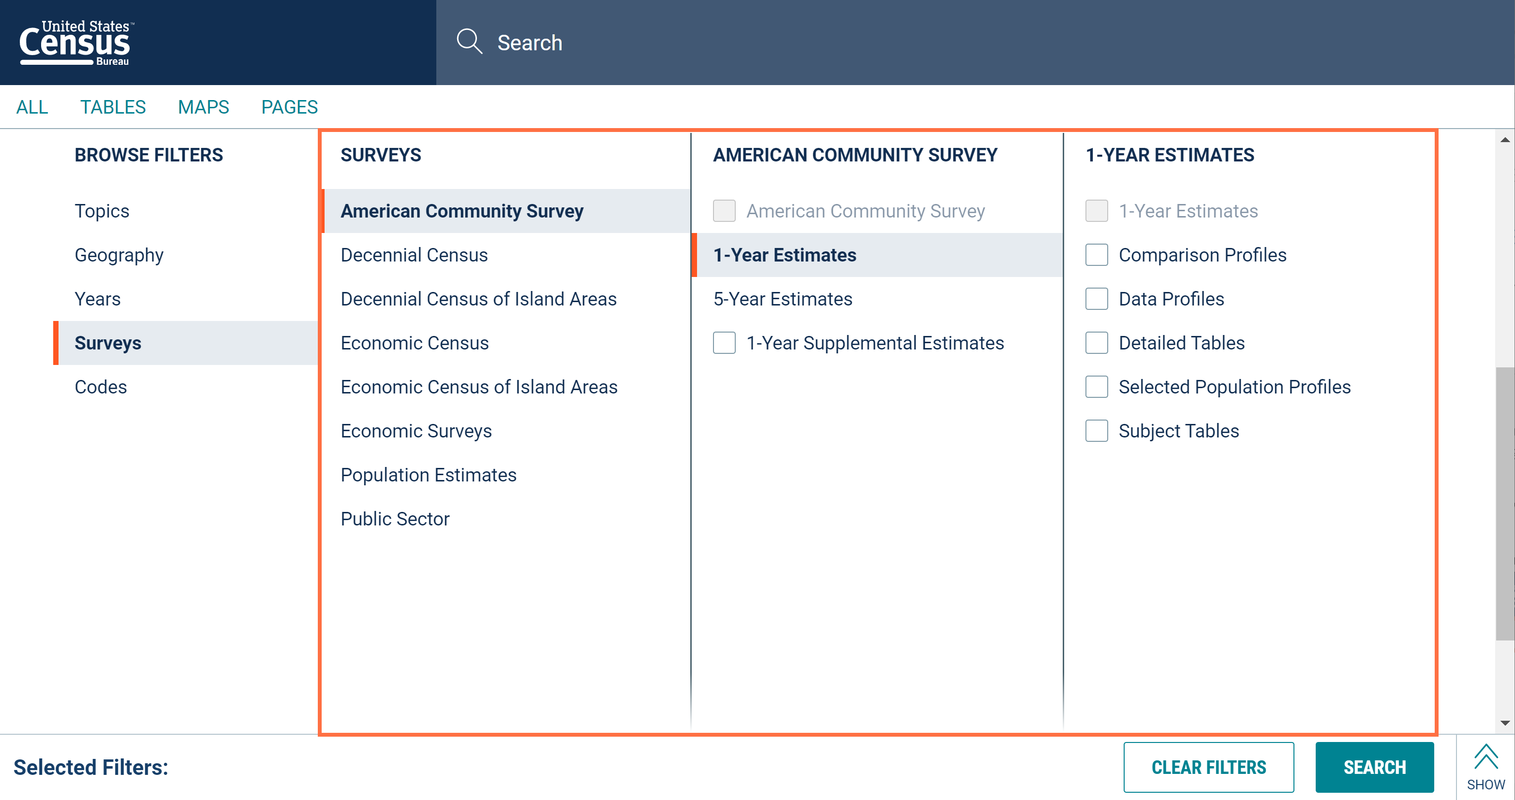Check the American Community Survey checkbox
The height and width of the screenshot is (800, 1515).
click(724, 211)
